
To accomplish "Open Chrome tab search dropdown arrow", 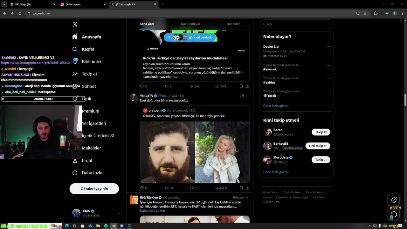I will (4, 4).
